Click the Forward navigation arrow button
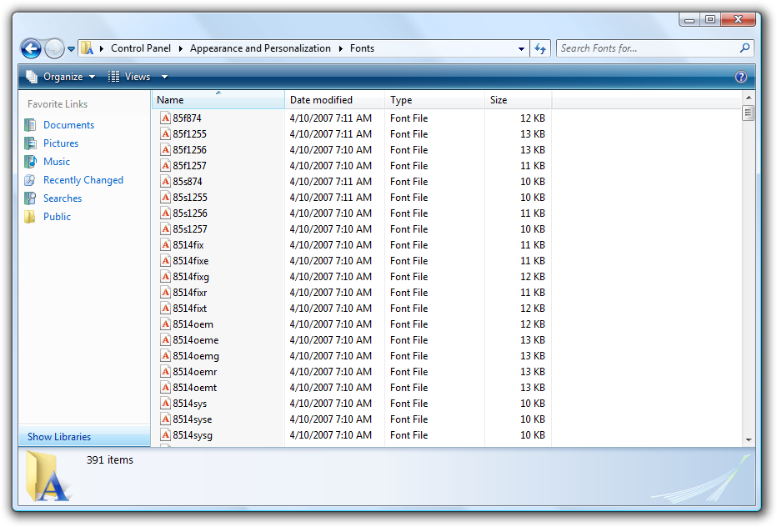777x527 pixels. point(54,48)
